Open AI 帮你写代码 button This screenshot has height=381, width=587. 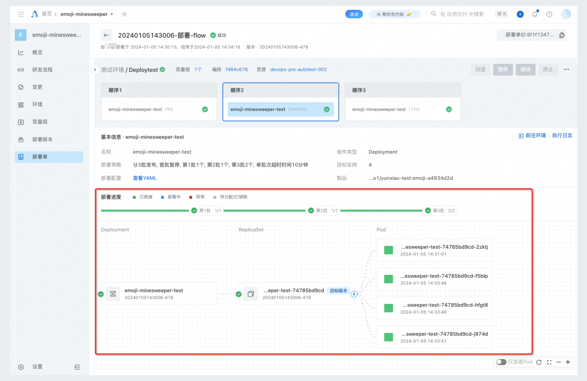(x=394, y=14)
